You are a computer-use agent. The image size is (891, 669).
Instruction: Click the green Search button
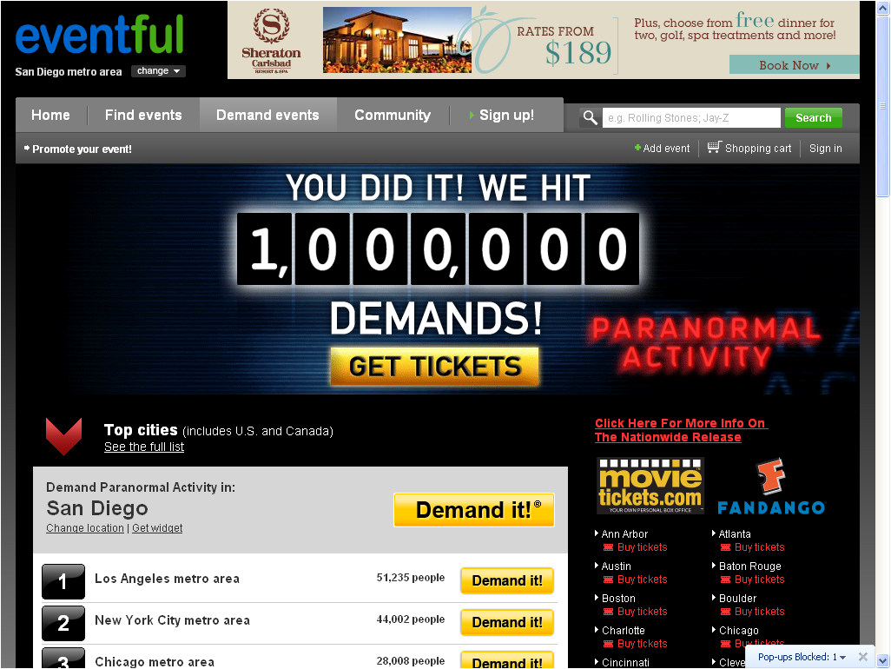tap(813, 118)
